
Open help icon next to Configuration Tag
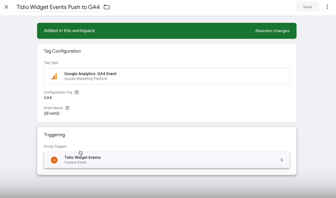77,92
